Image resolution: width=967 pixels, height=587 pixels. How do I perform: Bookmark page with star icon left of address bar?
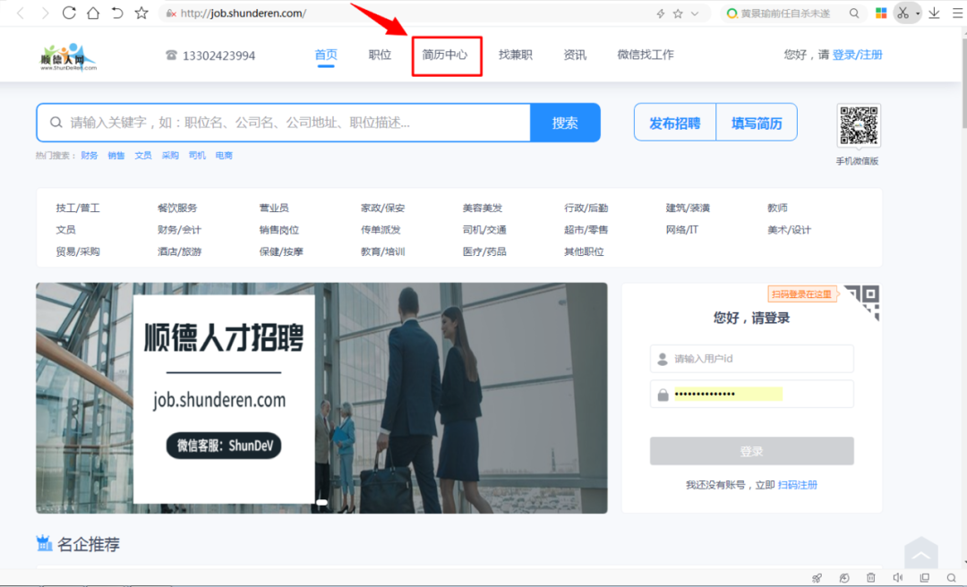click(x=141, y=13)
